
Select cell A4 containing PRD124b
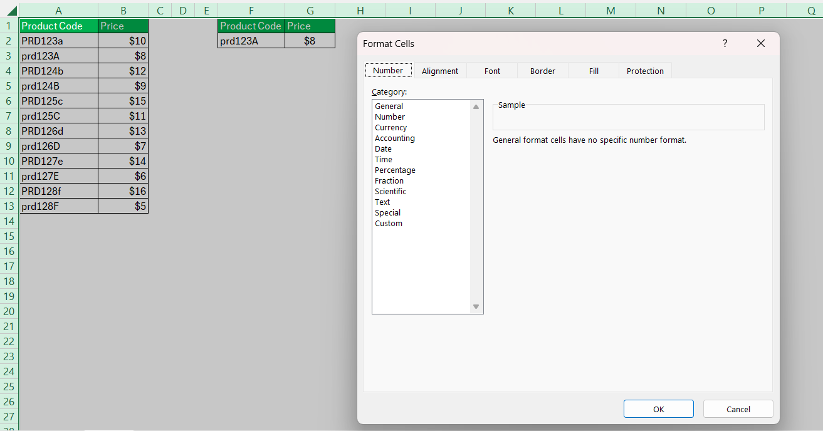click(x=59, y=71)
